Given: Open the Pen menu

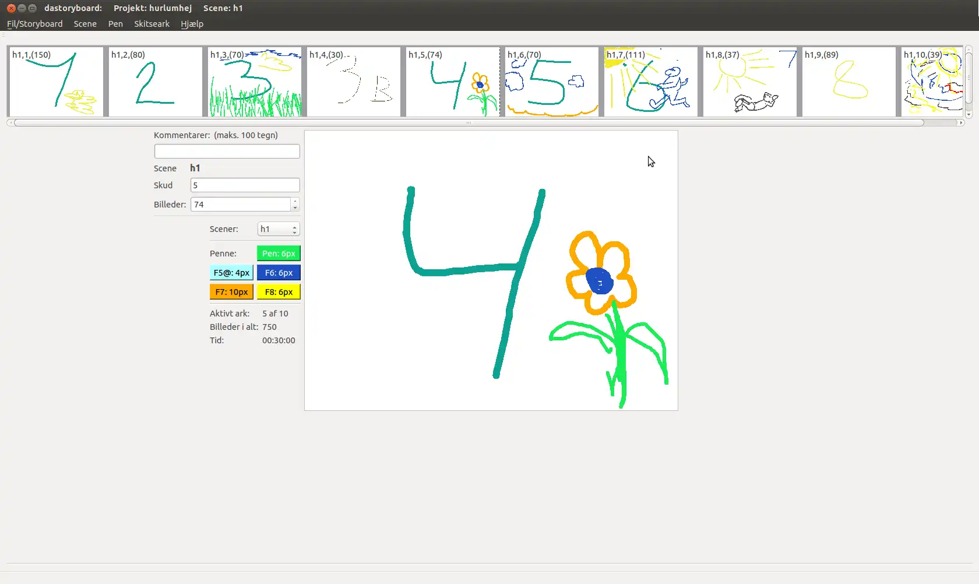Looking at the screenshot, I should [x=115, y=24].
